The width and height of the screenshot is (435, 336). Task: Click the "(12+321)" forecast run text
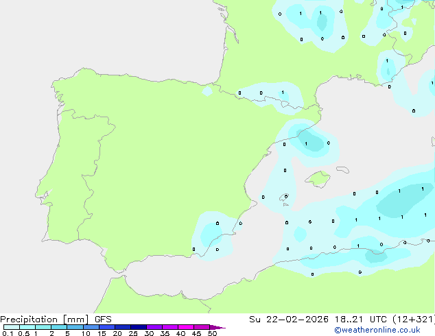pyautogui.click(x=414, y=320)
